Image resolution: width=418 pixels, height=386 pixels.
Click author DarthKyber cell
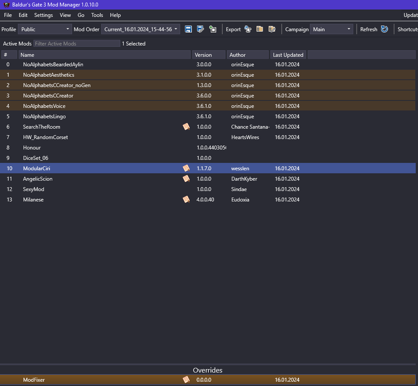pyautogui.click(x=244, y=179)
